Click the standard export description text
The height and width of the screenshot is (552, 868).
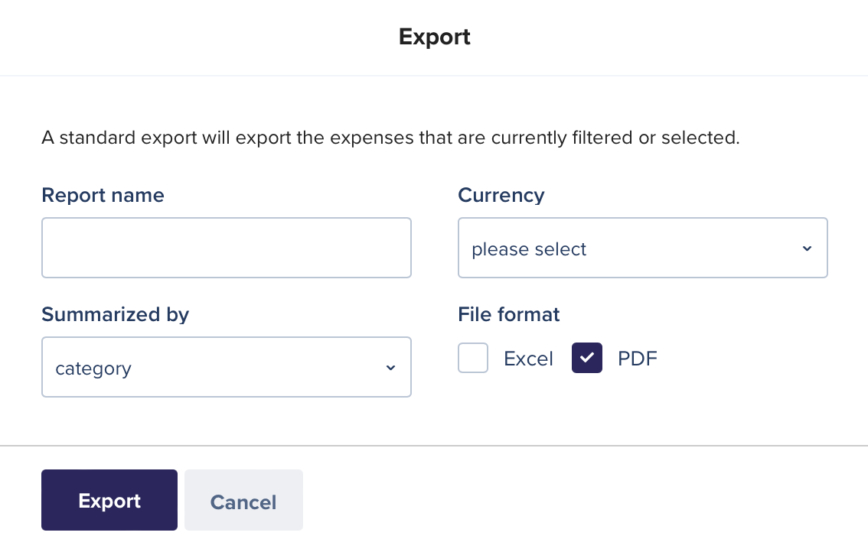click(x=390, y=138)
